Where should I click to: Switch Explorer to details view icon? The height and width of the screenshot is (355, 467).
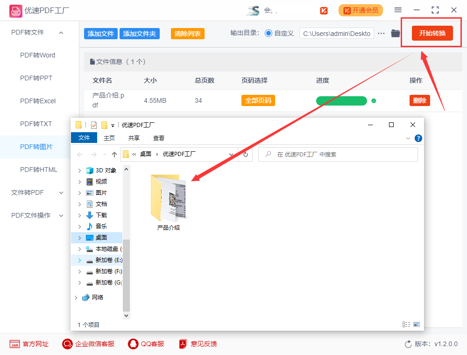[x=406, y=324]
